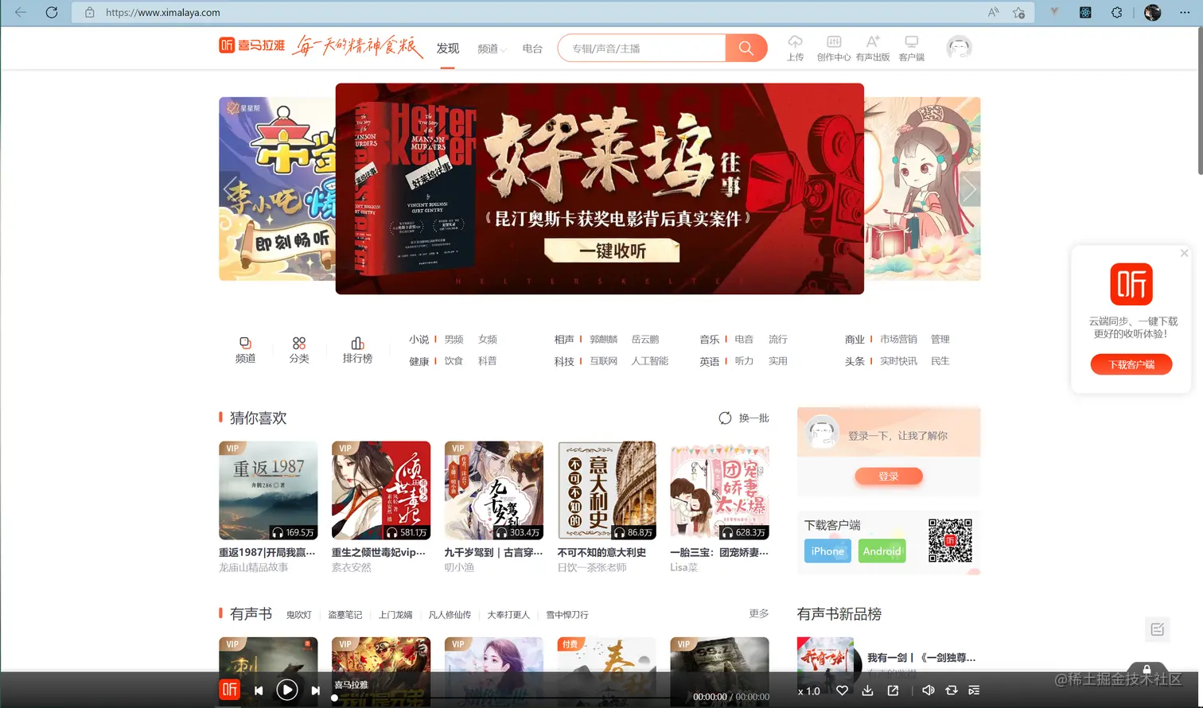Change playback speed x 1.0

pyautogui.click(x=809, y=690)
